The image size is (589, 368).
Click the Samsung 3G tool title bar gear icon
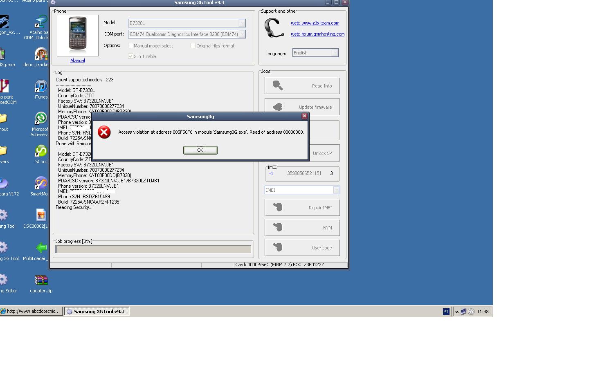53,2
